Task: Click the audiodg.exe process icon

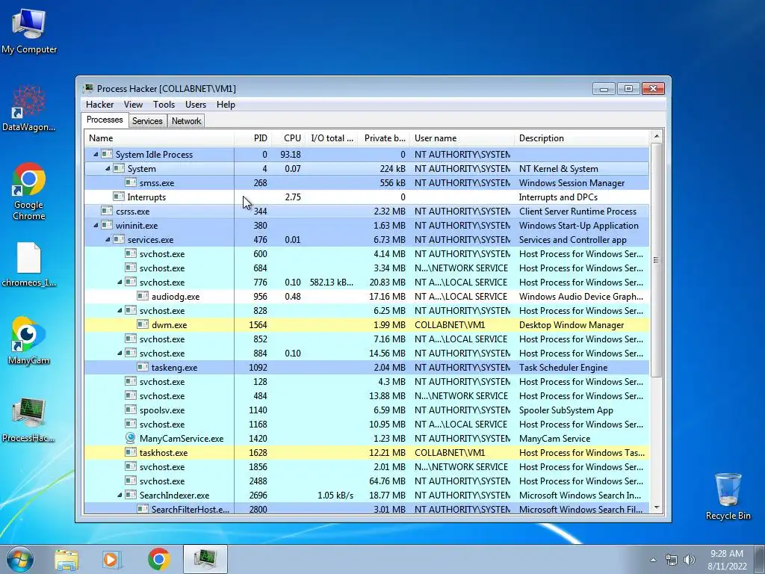Action: [143, 296]
